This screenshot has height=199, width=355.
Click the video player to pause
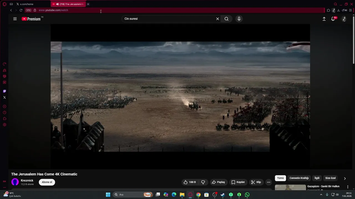180,96
